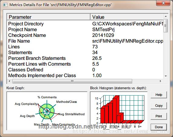Click the horizontal scrollbar thumb
Screen dimensions: 173x137
pos(72,81)
